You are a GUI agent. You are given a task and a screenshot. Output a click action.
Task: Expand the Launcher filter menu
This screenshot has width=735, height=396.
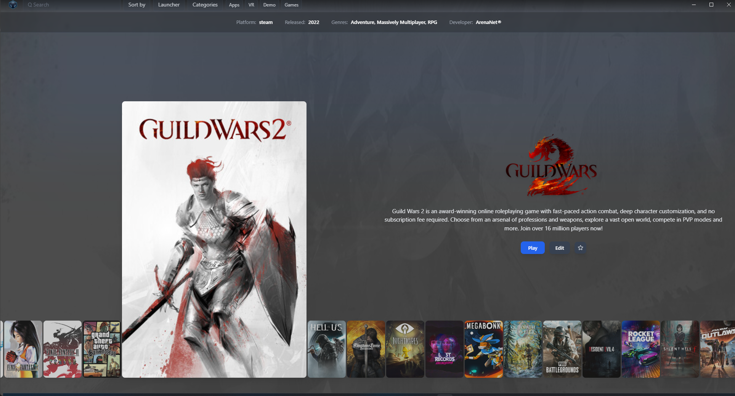click(x=169, y=5)
